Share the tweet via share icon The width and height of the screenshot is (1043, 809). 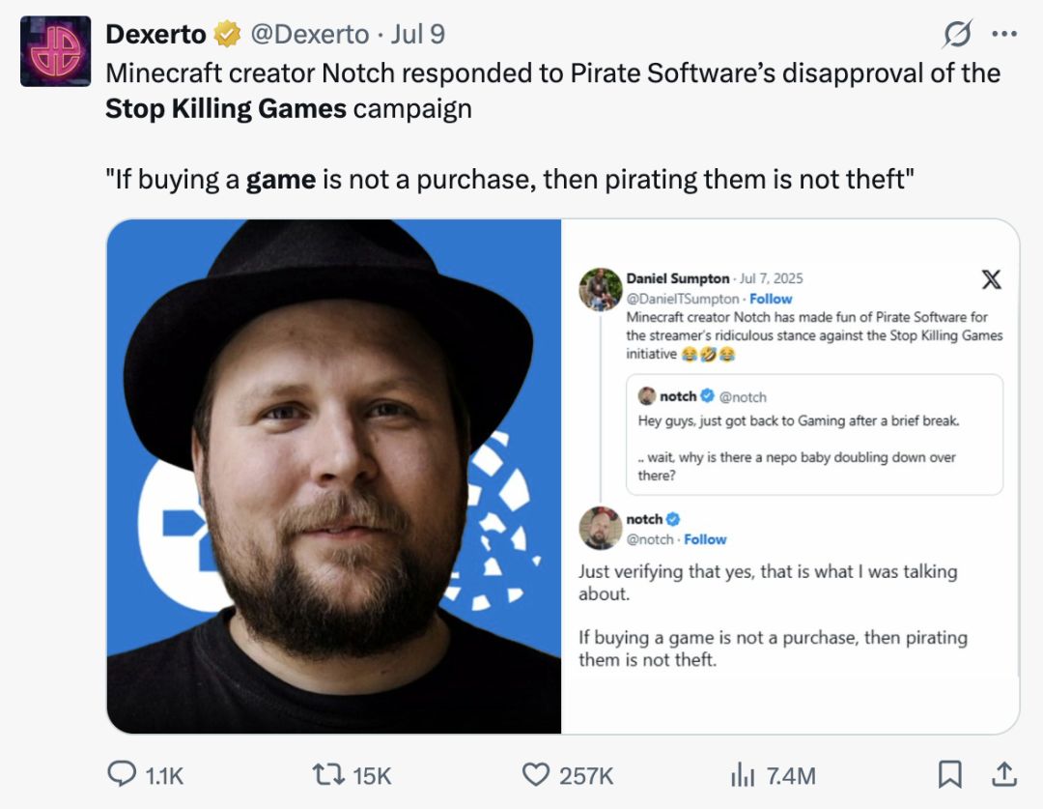(x=1003, y=774)
